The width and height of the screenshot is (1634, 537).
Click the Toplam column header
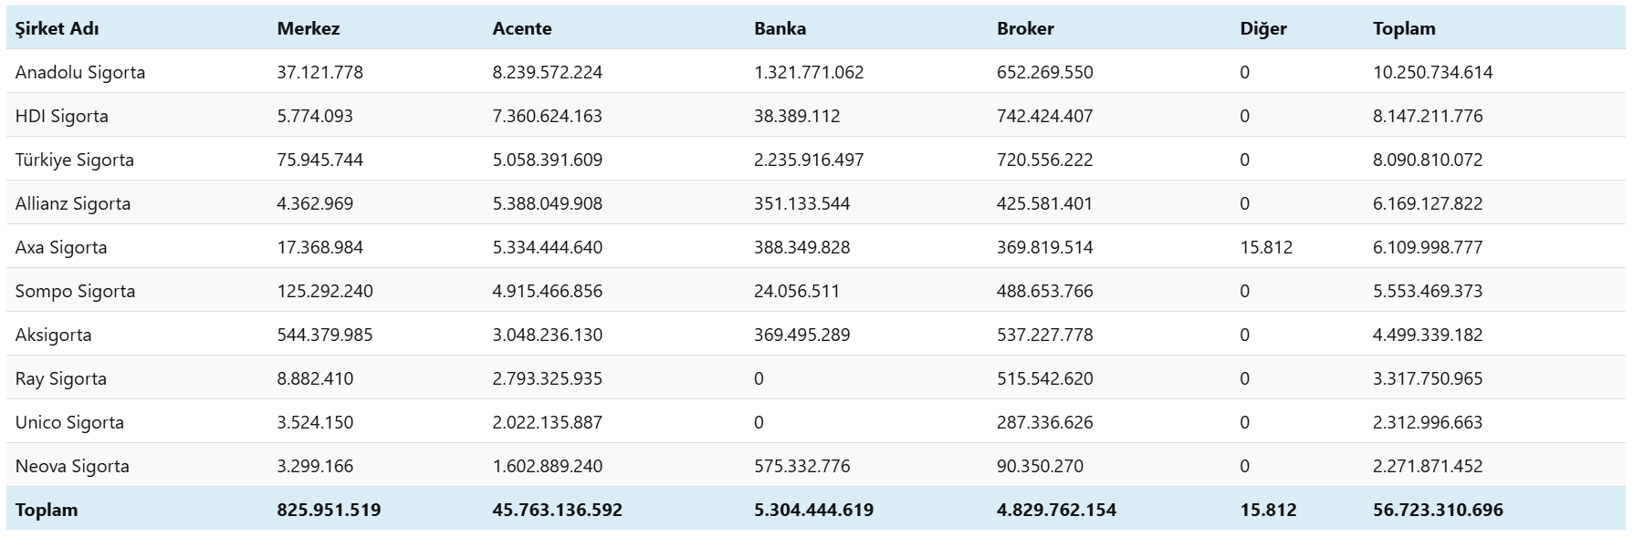click(1404, 28)
